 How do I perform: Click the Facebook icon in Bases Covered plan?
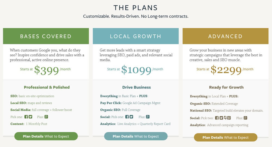point(26,117)
